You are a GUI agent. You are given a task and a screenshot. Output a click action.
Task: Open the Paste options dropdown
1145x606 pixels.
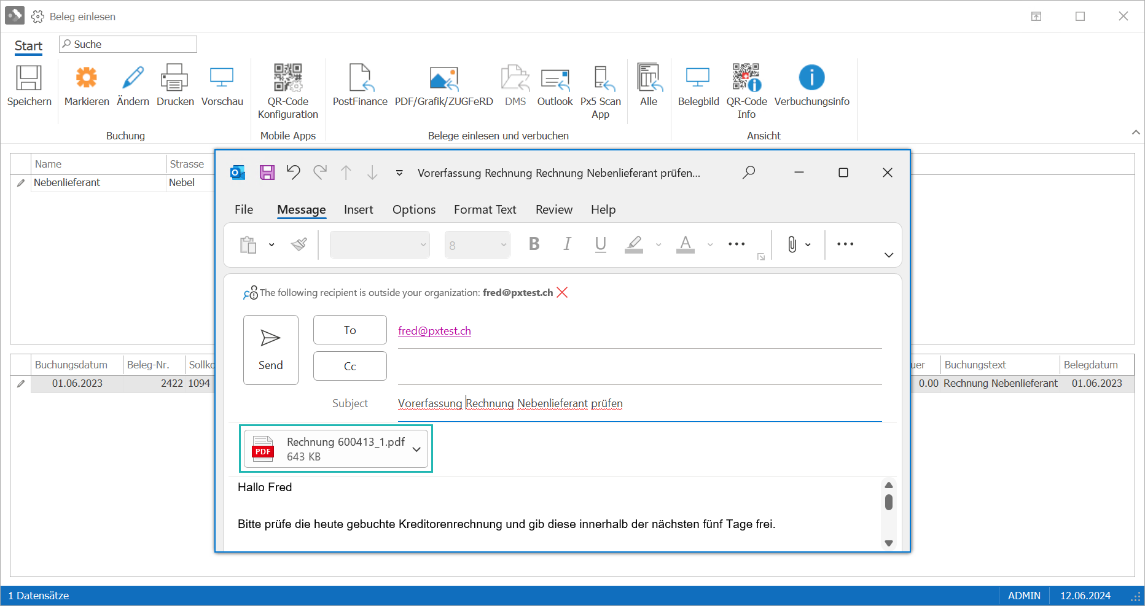point(272,244)
